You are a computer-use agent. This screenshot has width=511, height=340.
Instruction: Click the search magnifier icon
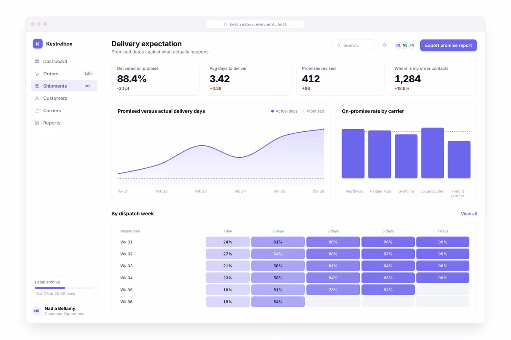(x=339, y=45)
